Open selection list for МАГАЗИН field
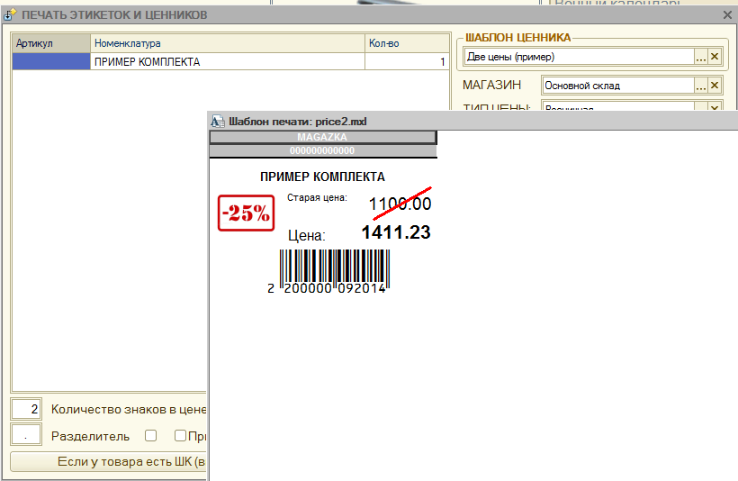The image size is (738, 481). 701,86
